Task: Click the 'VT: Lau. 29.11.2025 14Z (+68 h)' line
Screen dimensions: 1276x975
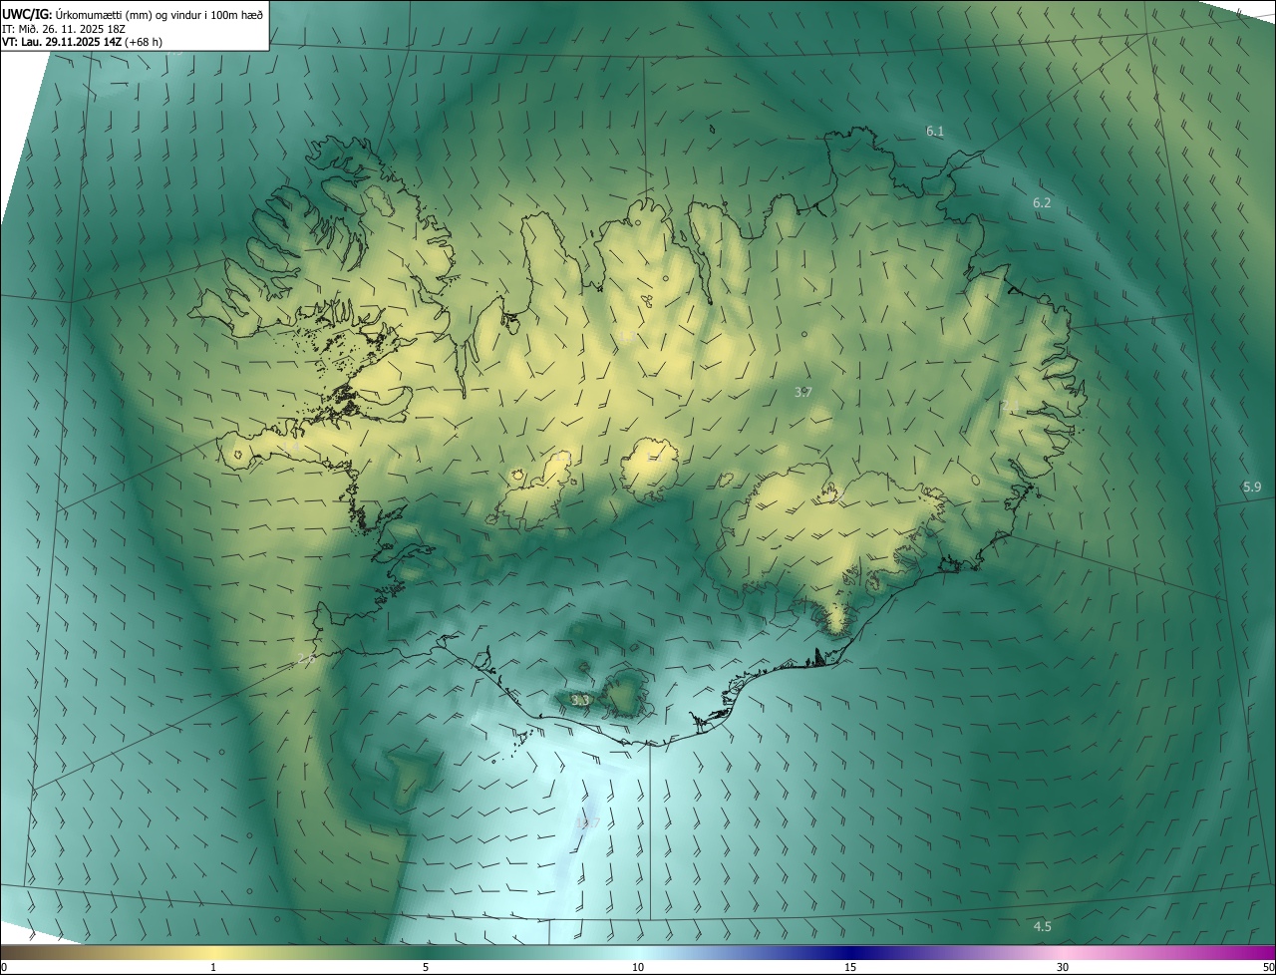Action: tap(83, 42)
